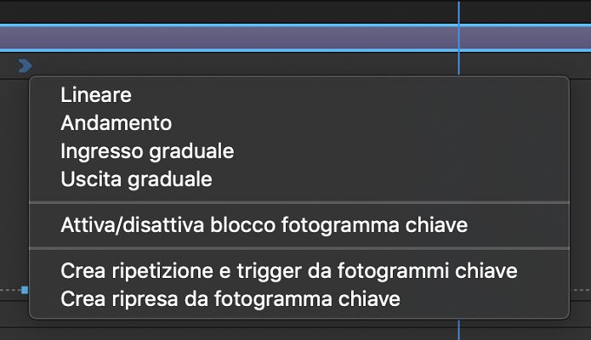Select the small blue keyframe square at left
591x340 pixels.
[x=25, y=290]
